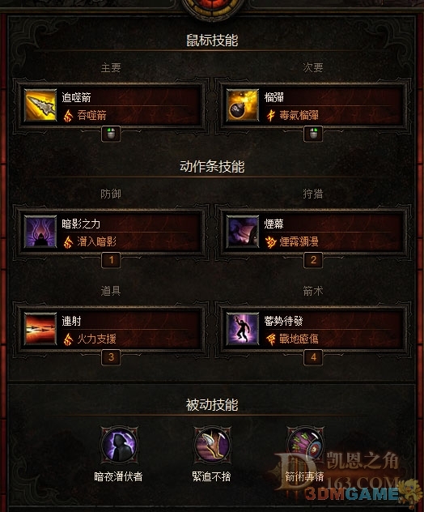The image size is (424, 512).
Task: Select the 煙幕 smoke screen skill icon
Action: (x=243, y=232)
